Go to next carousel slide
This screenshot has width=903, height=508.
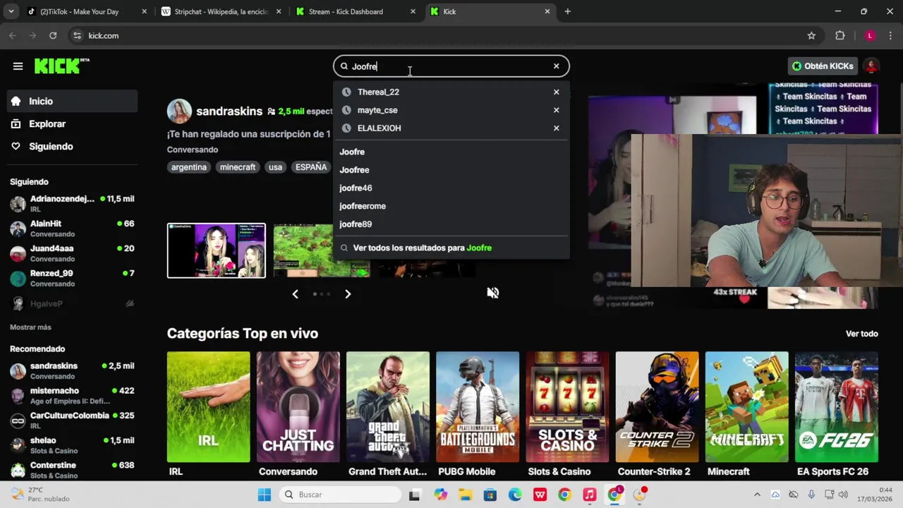[348, 294]
